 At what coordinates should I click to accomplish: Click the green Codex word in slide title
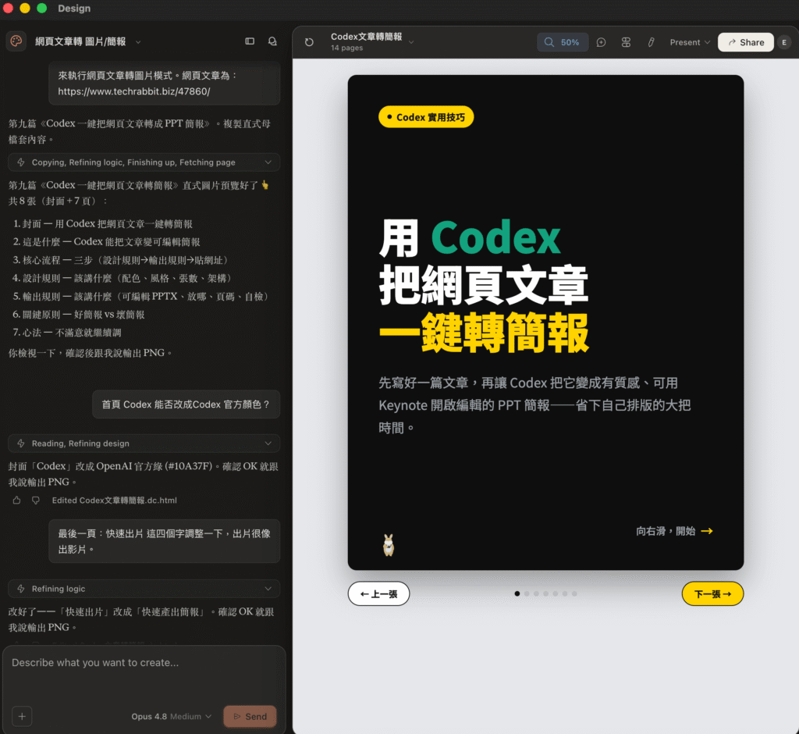click(x=495, y=237)
